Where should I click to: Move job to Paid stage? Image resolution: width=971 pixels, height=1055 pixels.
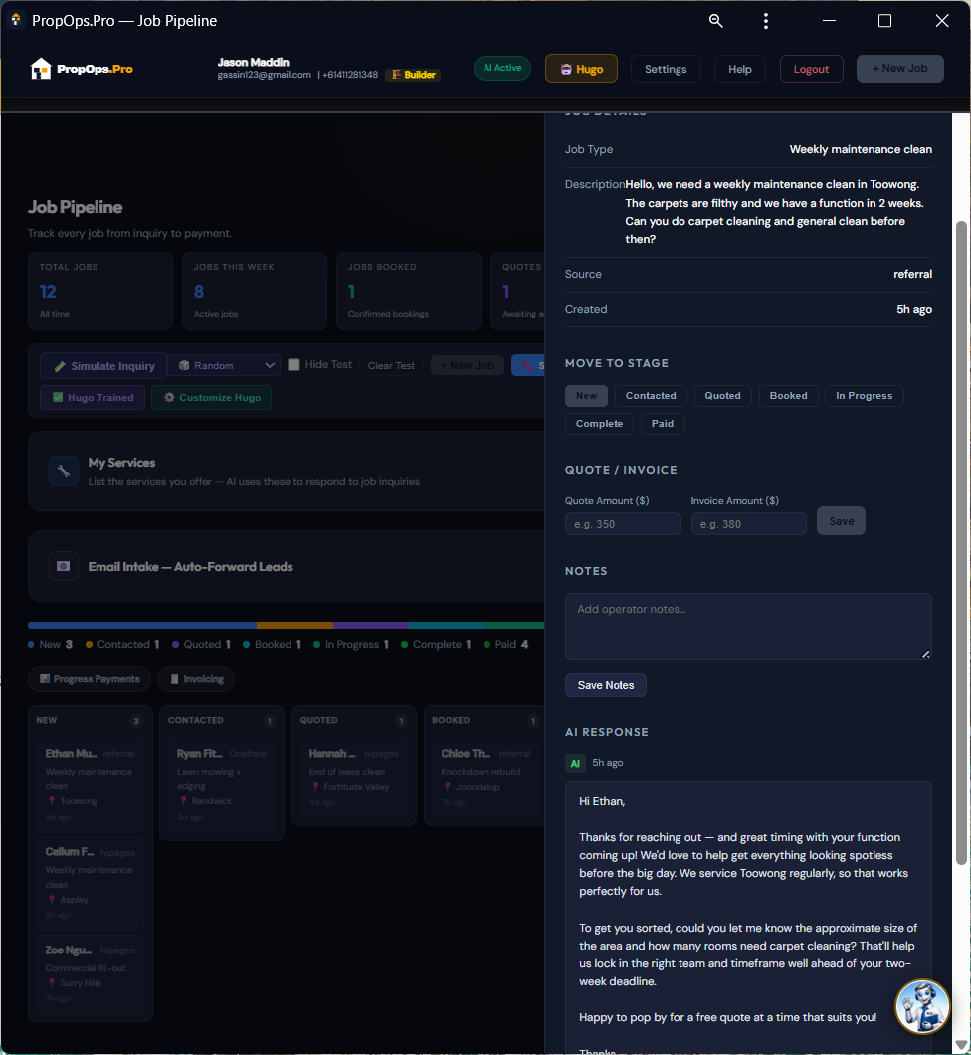pos(663,424)
